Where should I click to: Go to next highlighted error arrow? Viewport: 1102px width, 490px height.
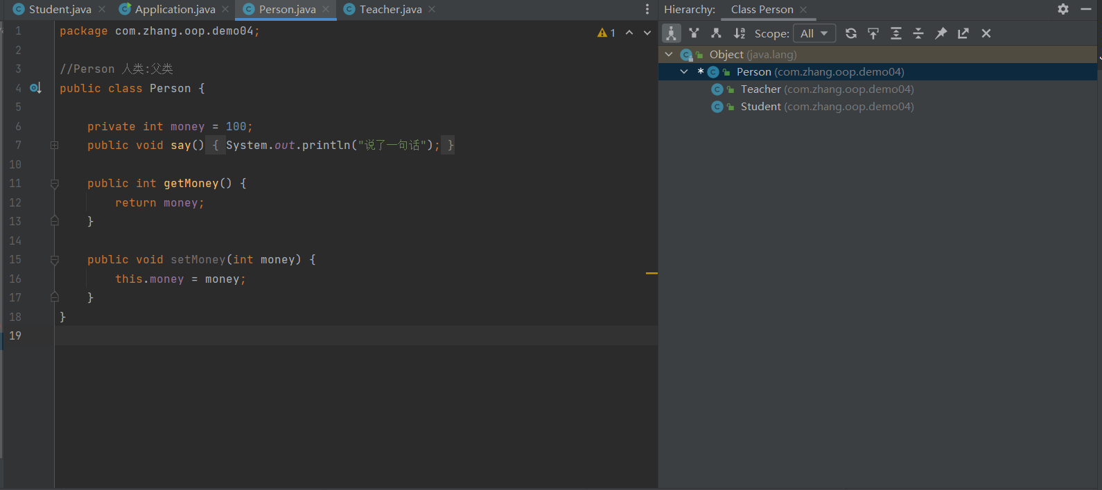(647, 33)
